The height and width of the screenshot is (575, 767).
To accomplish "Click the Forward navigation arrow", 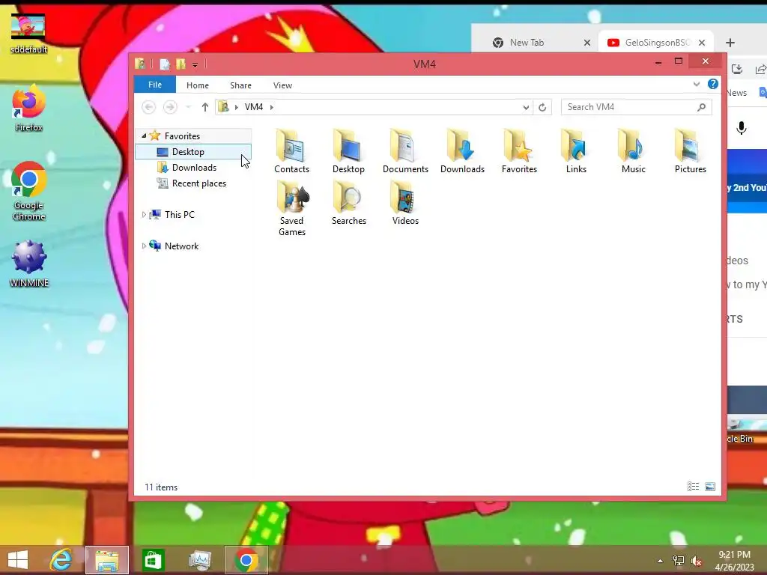I will click(x=170, y=107).
